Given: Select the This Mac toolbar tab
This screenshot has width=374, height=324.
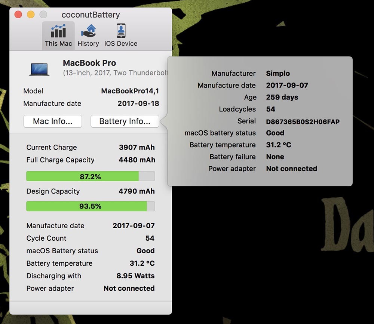Looking at the screenshot, I should (x=58, y=36).
